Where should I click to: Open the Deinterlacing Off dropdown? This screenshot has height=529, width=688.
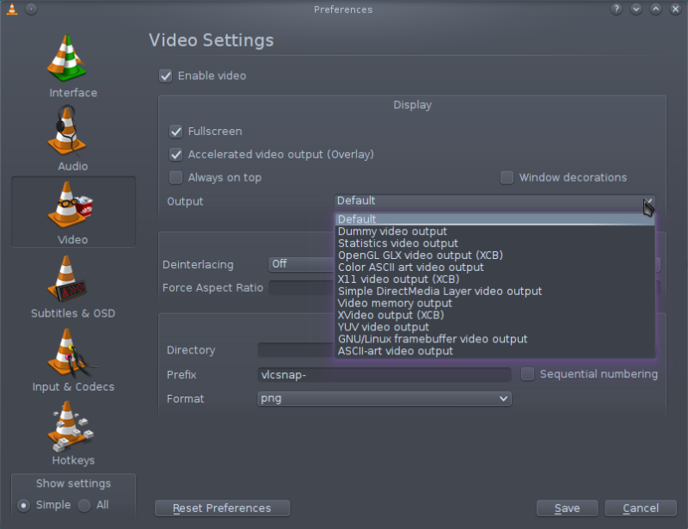click(x=301, y=264)
